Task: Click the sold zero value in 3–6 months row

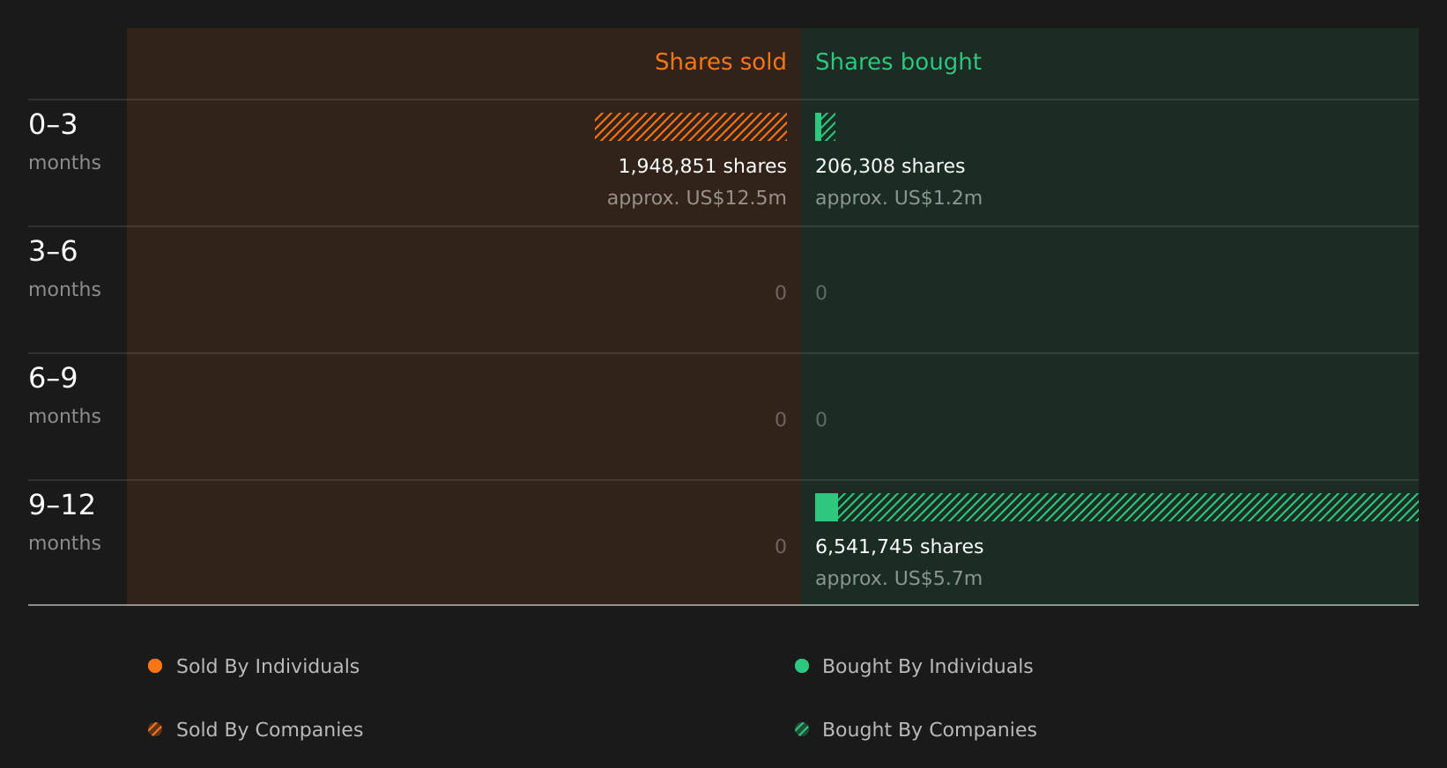Action: coord(781,292)
